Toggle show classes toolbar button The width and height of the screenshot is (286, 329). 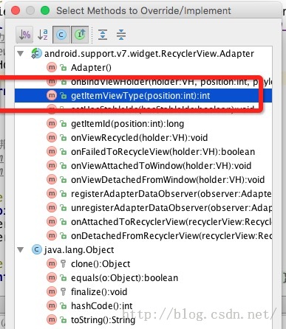pos(61,35)
